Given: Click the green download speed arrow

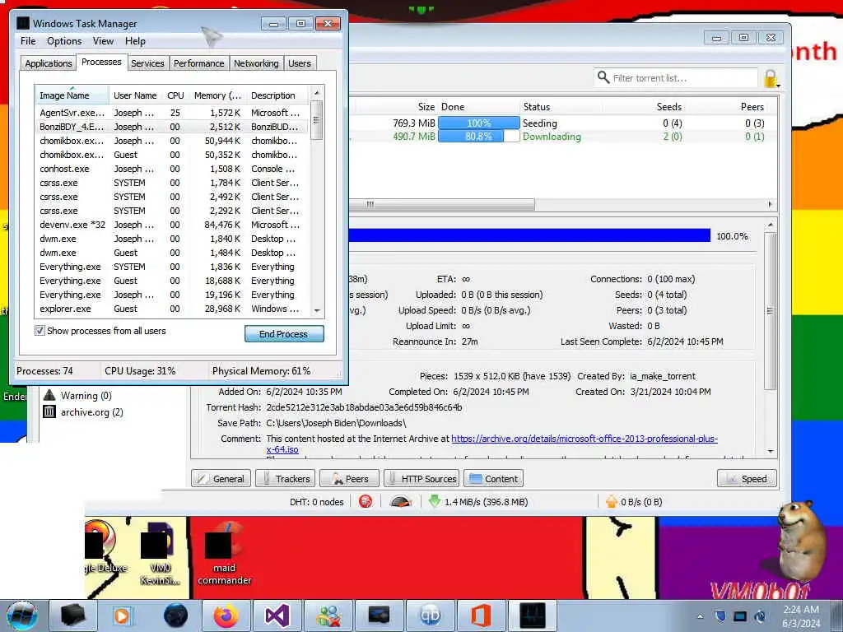Looking at the screenshot, I should coord(435,501).
